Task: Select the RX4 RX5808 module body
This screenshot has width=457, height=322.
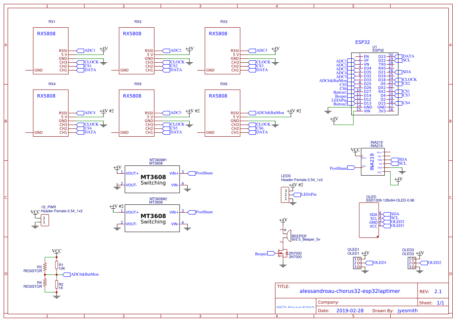Action: 51,113
